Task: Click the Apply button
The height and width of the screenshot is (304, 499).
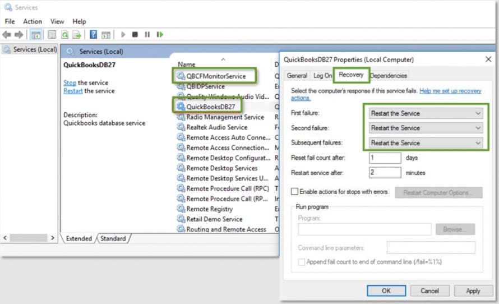Action: pyautogui.click(x=473, y=291)
